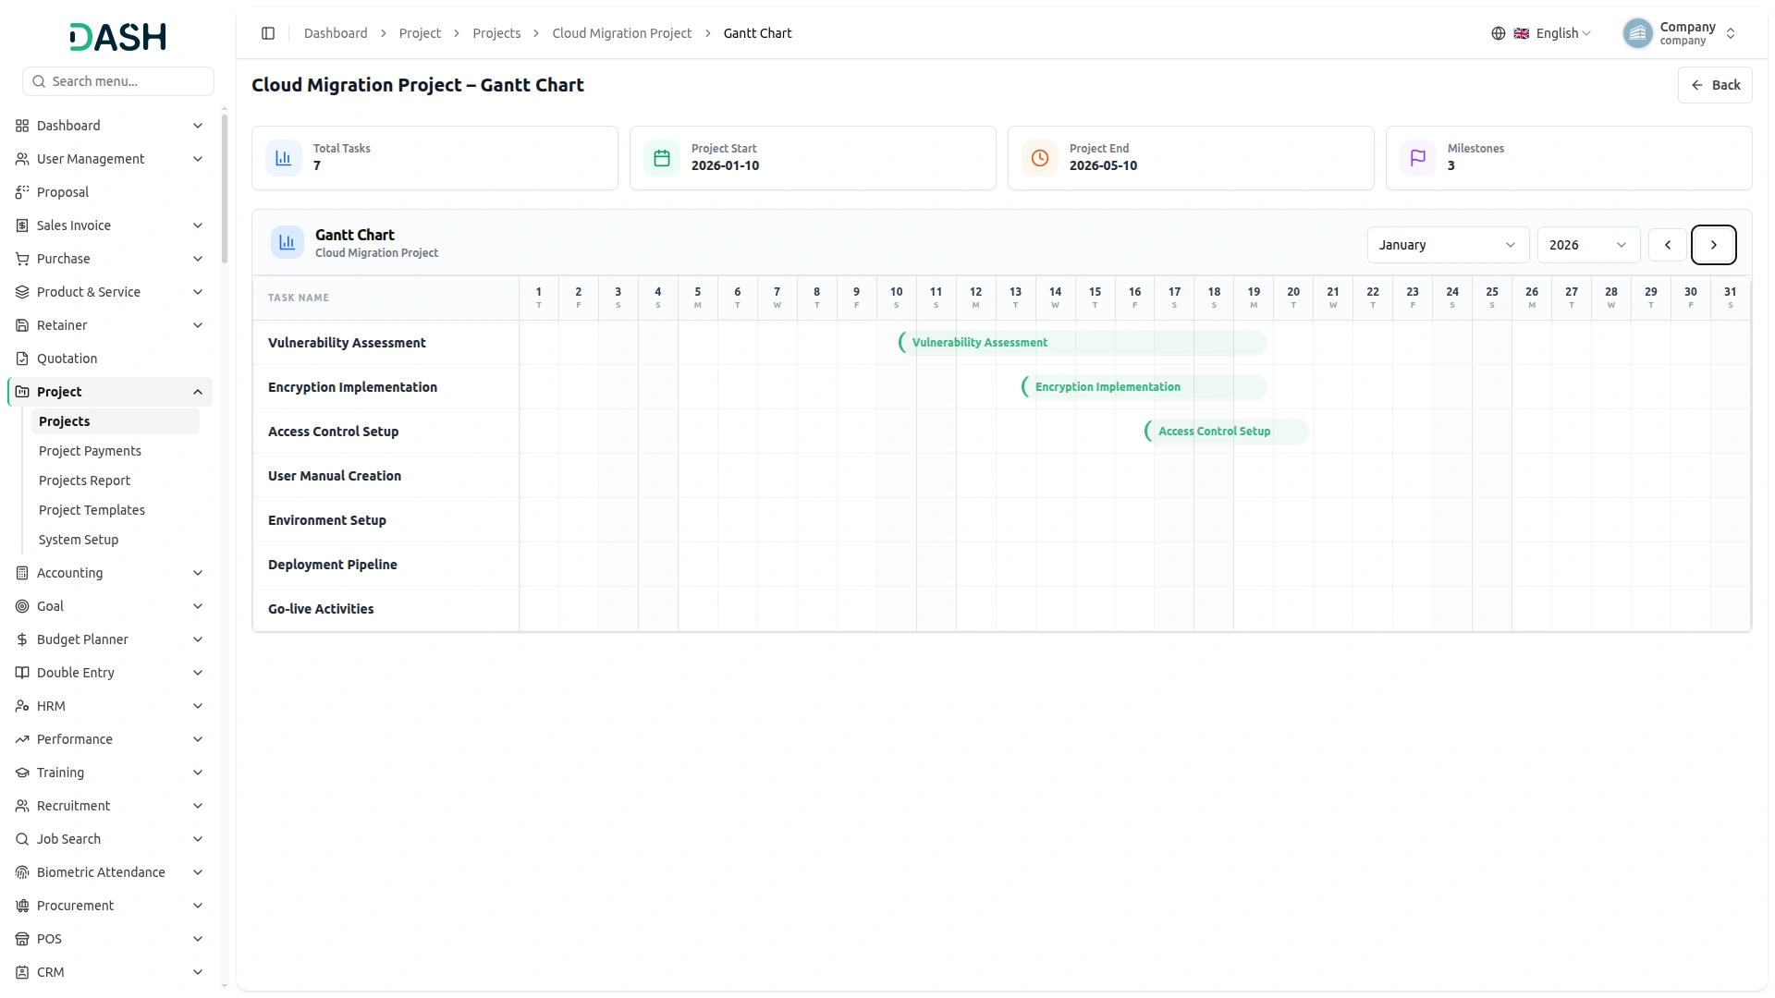The height and width of the screenshot is (998, 1775).
Task: Expand the Procurement menu chevron
Action: [198, 906]
